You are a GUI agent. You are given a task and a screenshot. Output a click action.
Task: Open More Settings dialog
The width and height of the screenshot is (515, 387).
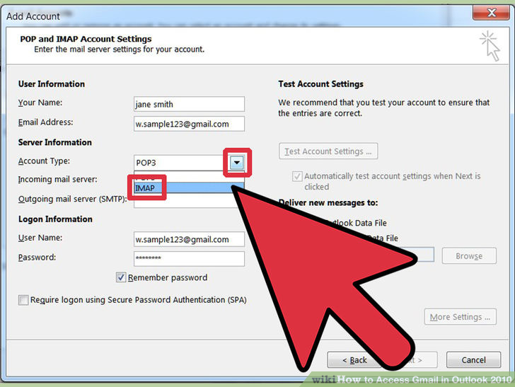[x=460, y=317]
